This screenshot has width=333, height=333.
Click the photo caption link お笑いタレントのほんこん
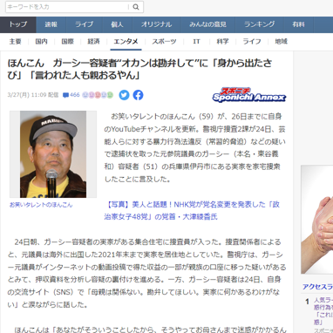(x=41, y=205)
